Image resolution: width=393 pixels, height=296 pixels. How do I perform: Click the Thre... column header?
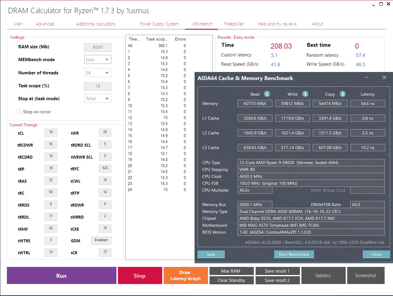134,39
